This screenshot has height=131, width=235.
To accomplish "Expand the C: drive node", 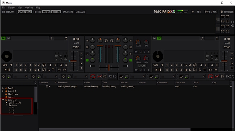I will (x=10, y=108).
